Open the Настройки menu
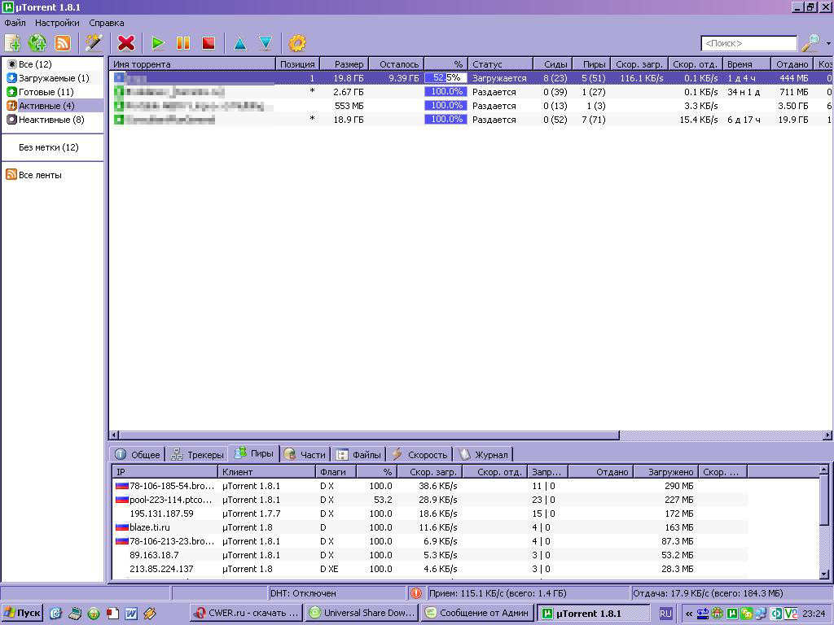 coord(57,23)
